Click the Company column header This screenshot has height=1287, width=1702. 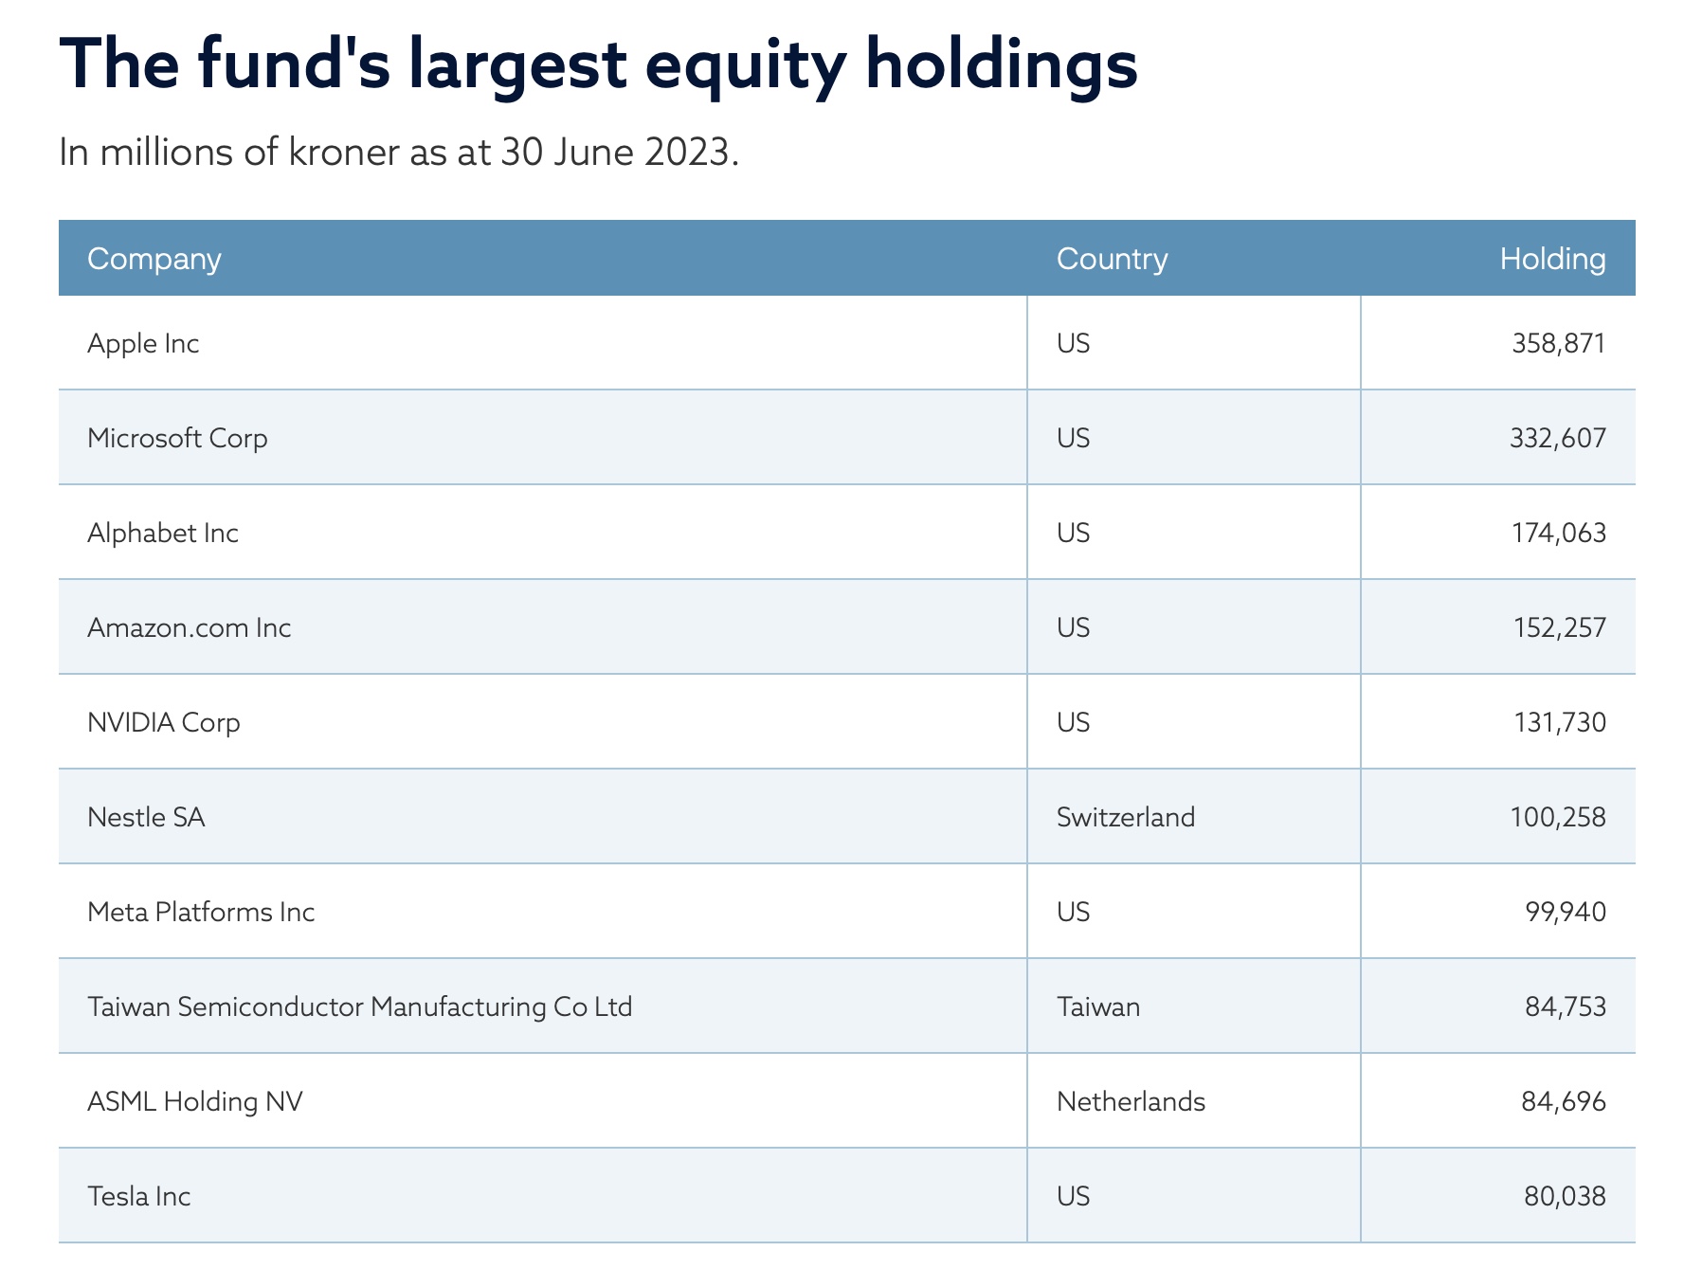click(154, 259)
